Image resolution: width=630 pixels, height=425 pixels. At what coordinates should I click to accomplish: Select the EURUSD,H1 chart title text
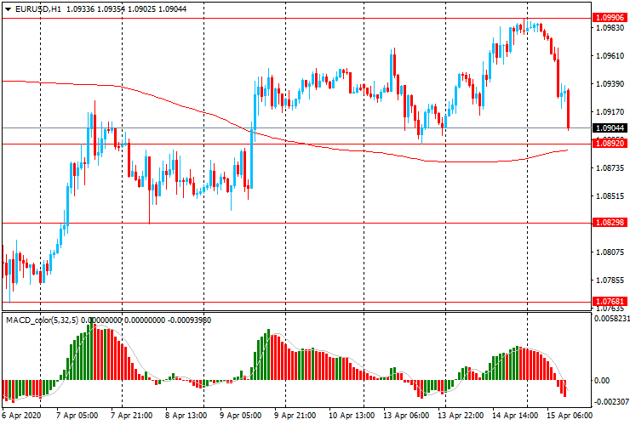pos(38,8)
